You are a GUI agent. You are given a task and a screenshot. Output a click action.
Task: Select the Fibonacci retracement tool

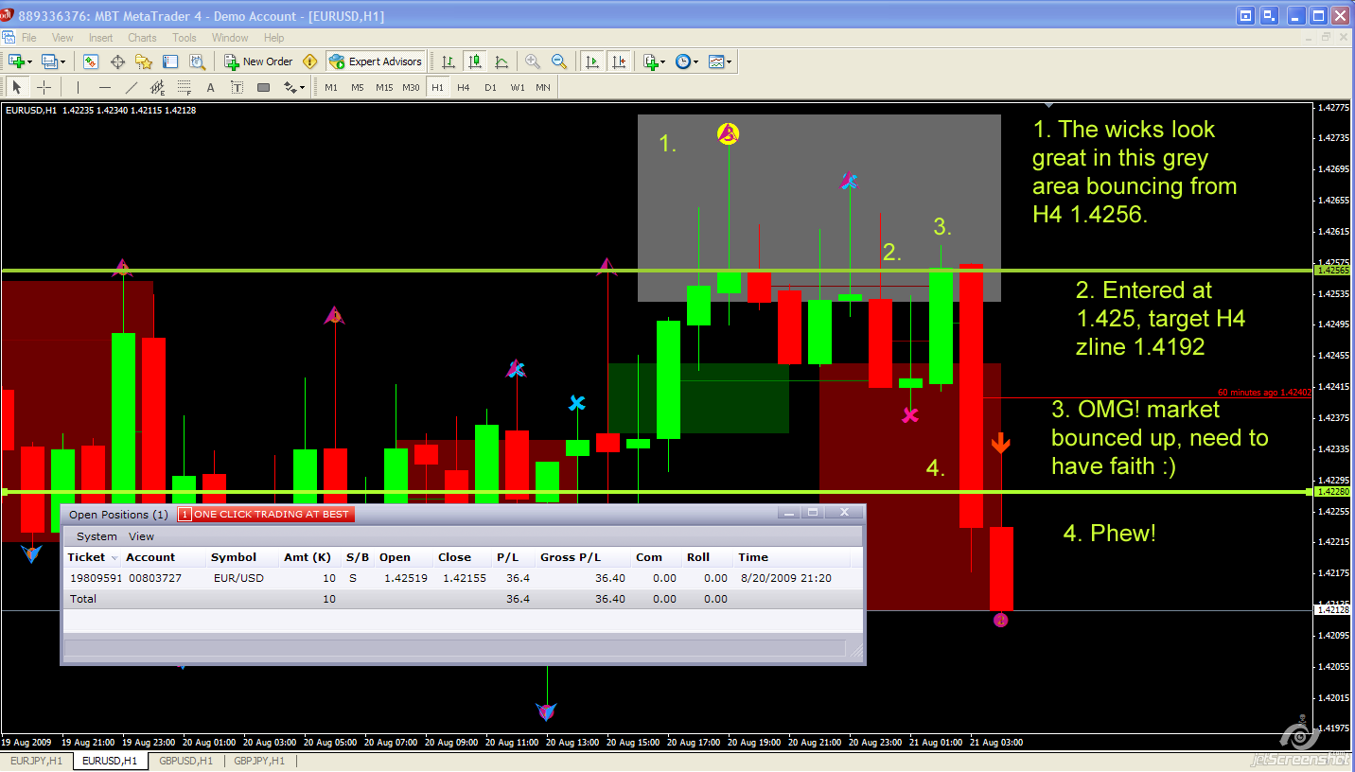click(185, 87)
